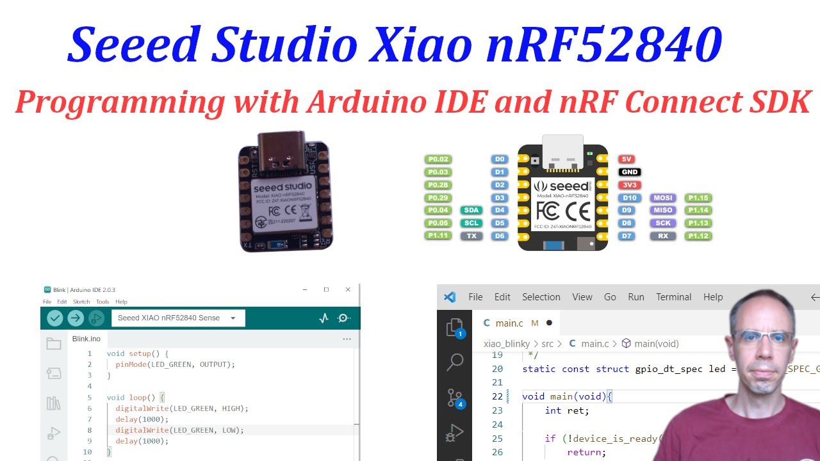820x461 pixels.
Task: Open Selection menu in VS Code
Action: (x=541, y=297)
